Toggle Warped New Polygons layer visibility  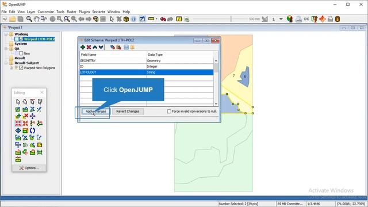point(21,68)
